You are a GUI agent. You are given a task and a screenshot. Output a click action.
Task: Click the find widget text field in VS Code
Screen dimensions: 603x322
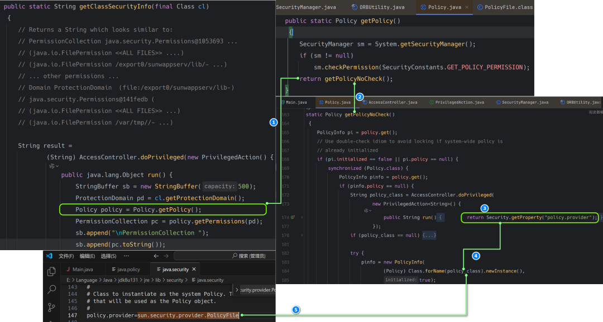[x=257, y=290]
